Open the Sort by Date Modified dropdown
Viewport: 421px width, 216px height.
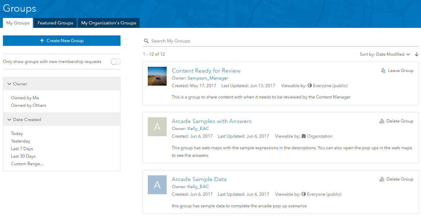pos(385,54)
